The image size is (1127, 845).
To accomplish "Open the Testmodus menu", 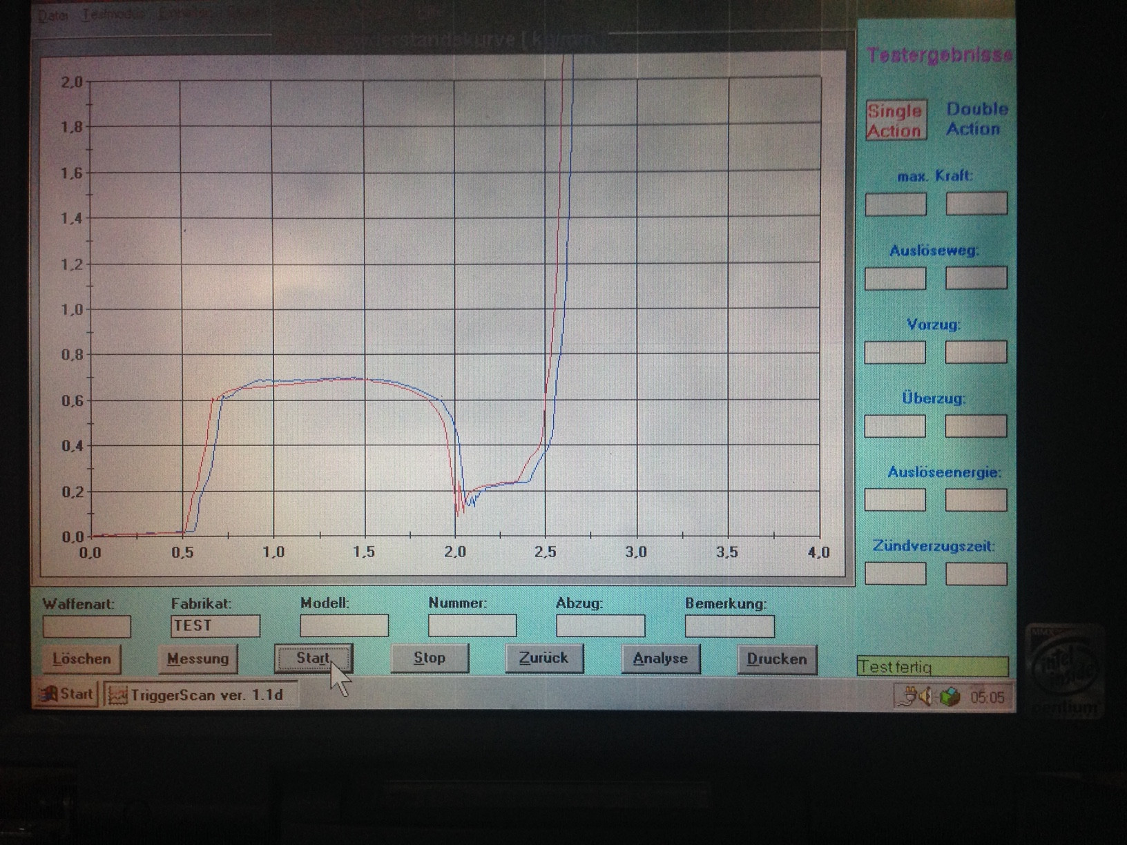I will click(113, 15).
